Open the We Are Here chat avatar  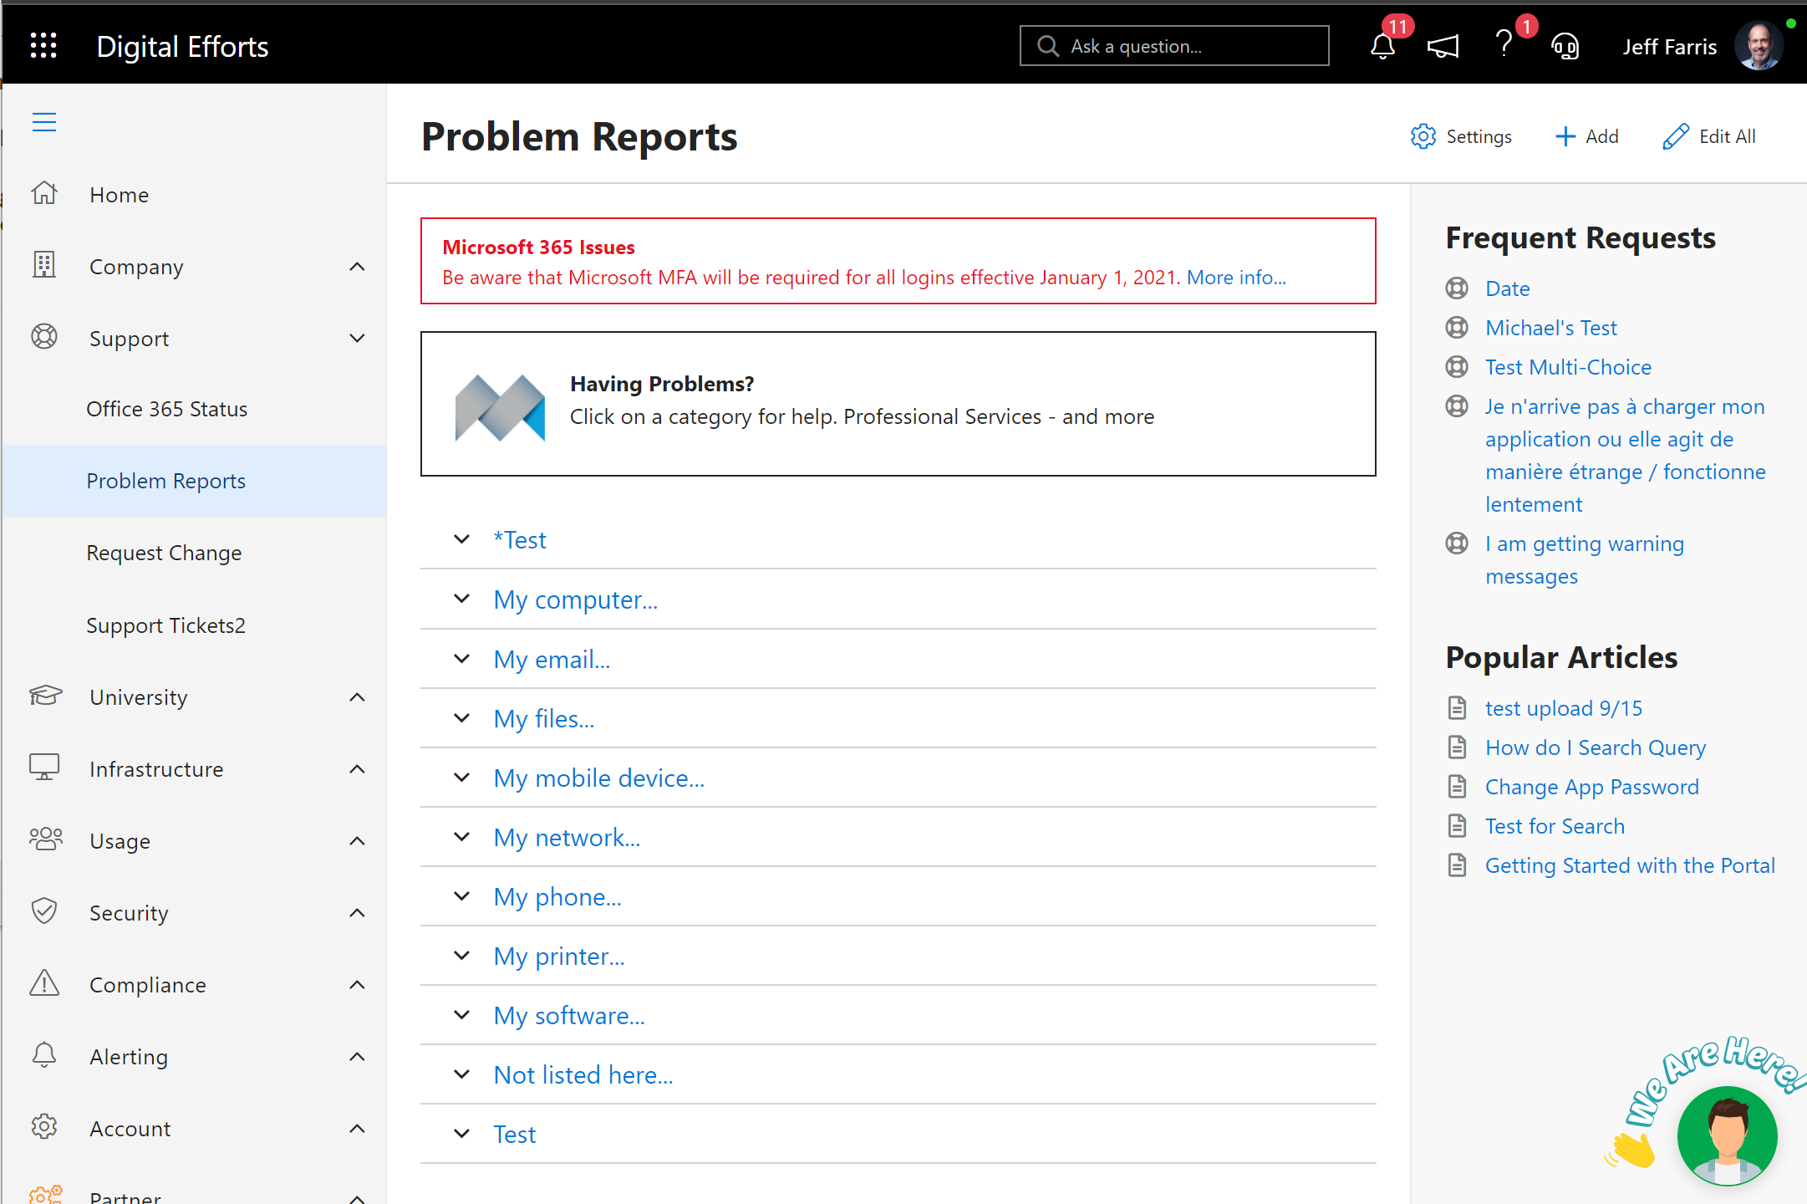tap(1726, 1135)
